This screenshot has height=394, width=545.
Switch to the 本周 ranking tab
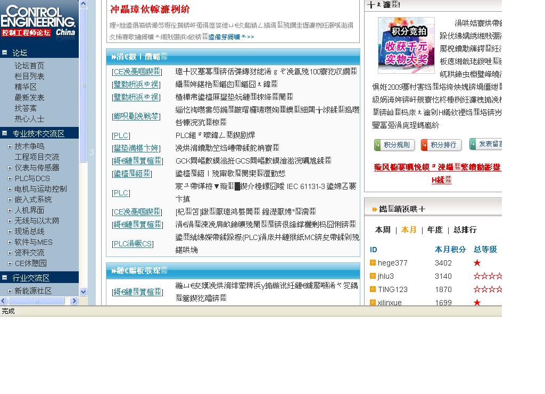(383, 230)
